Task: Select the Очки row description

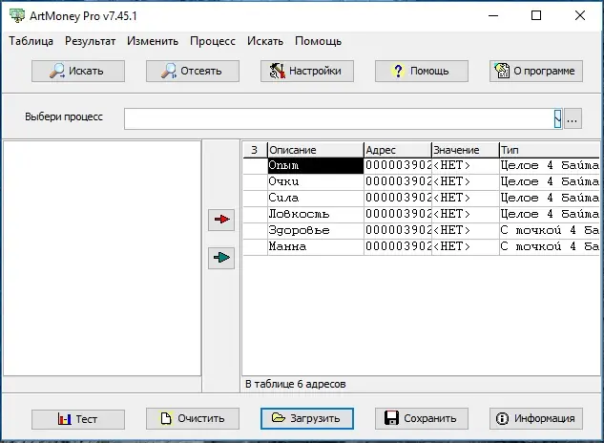Action: coord(316,181)
